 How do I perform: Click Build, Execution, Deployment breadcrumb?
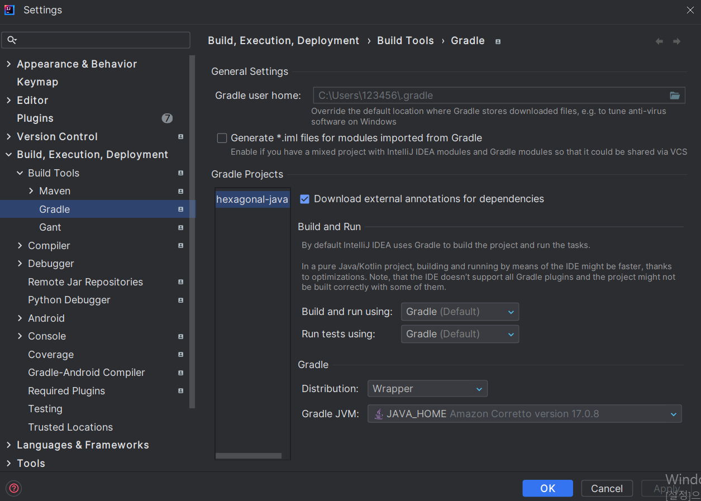284,41
